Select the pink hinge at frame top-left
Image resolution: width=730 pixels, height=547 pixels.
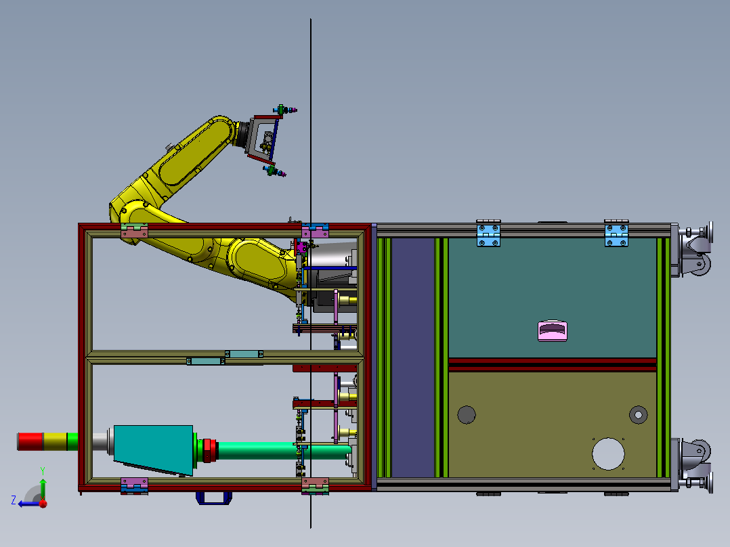[134, 231]
